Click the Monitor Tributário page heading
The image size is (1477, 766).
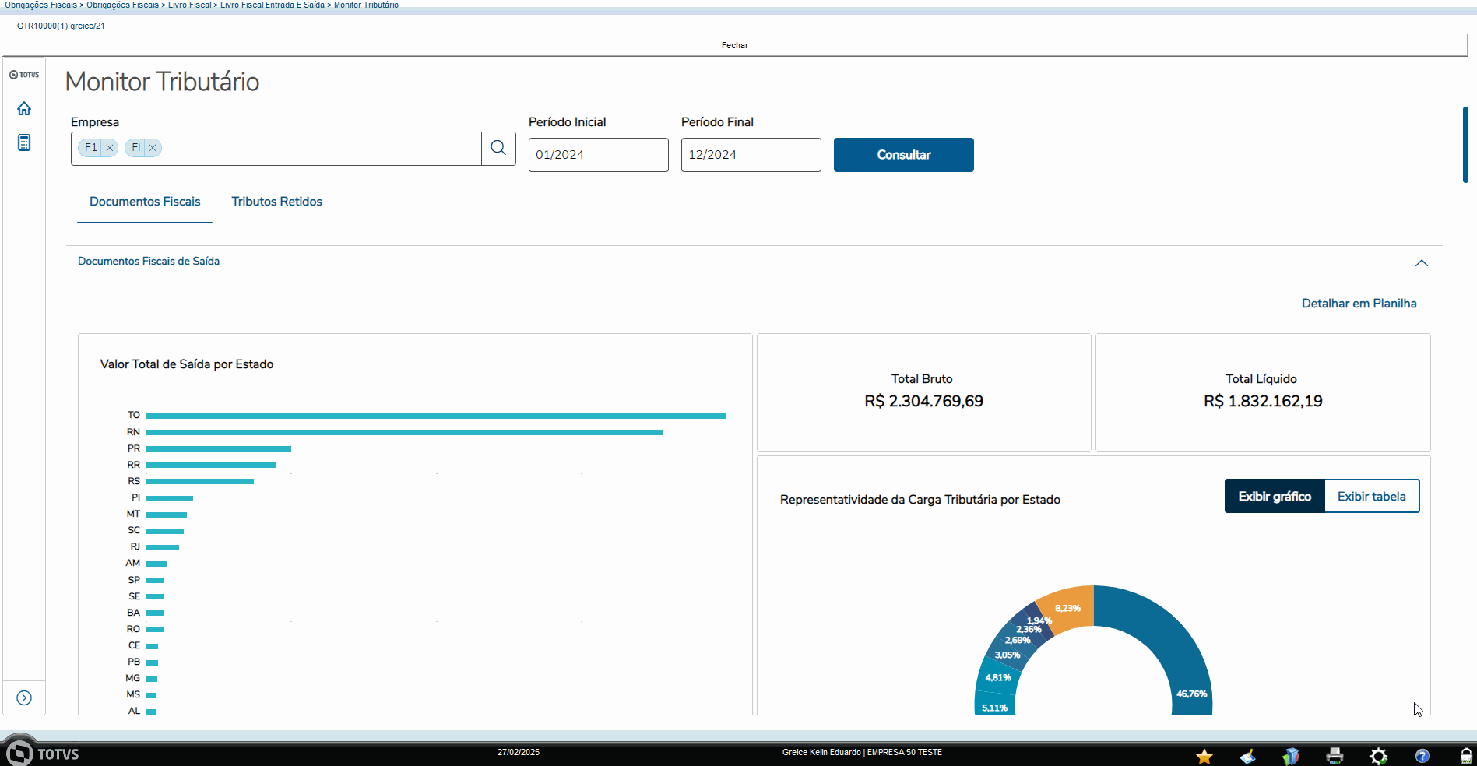coord(162,82)
